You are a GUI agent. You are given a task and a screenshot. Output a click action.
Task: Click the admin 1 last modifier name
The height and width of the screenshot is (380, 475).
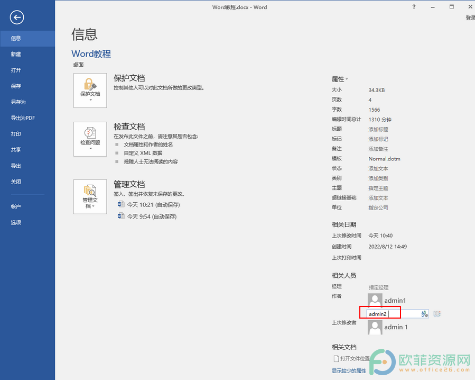(x=396, y=327)
